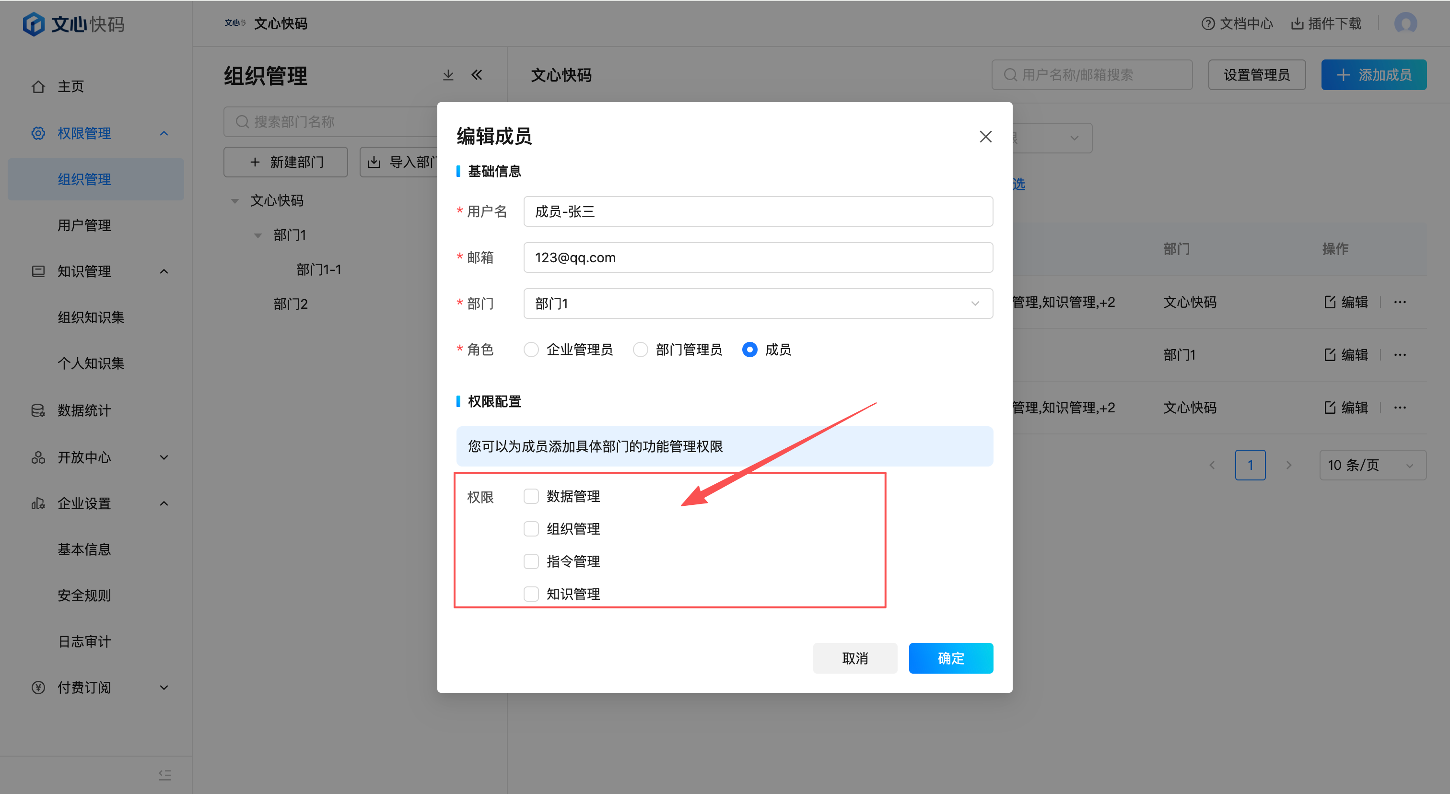Viewport: 1450px width, 794px height.
Task: Collapse the 部门1 tree node arrow
Action: point(258,235)
